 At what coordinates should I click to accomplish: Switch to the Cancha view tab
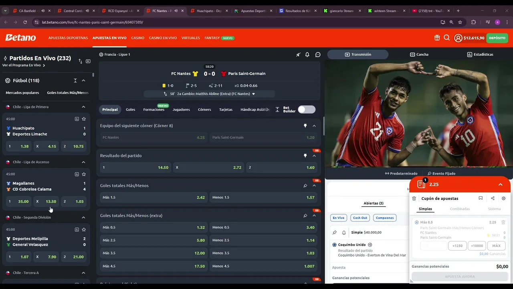(419, 55)
